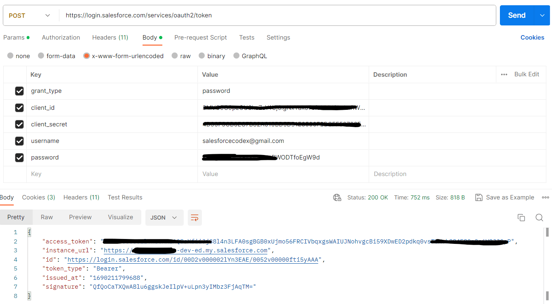Switch to Preview response view
This screenshot has height=304, width=552.
(x=80, y=217)
